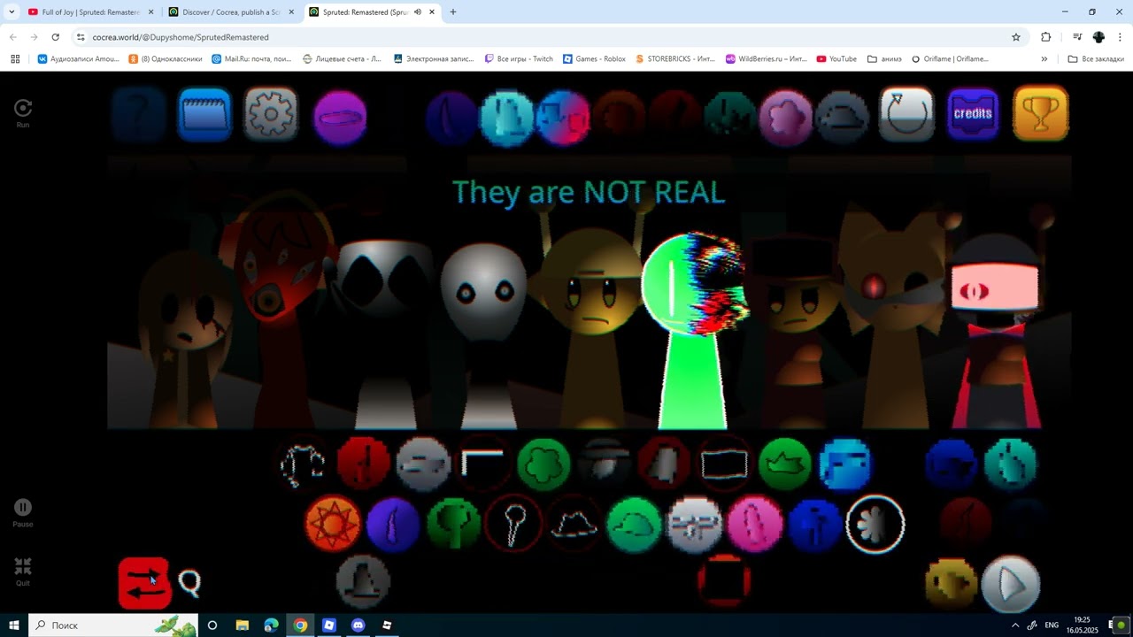This screenshot has width=1133, height=637.
Task: Open the Все игры - Twitch bookmark
Action: click(519, 59)
